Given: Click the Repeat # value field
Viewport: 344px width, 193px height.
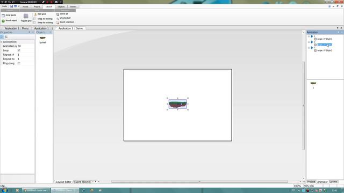Looking at the screenshot, I should pos(26,55).
